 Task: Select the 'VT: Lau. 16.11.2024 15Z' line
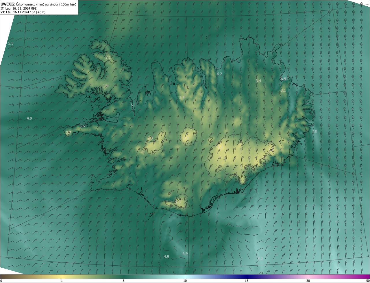point(18,12)
